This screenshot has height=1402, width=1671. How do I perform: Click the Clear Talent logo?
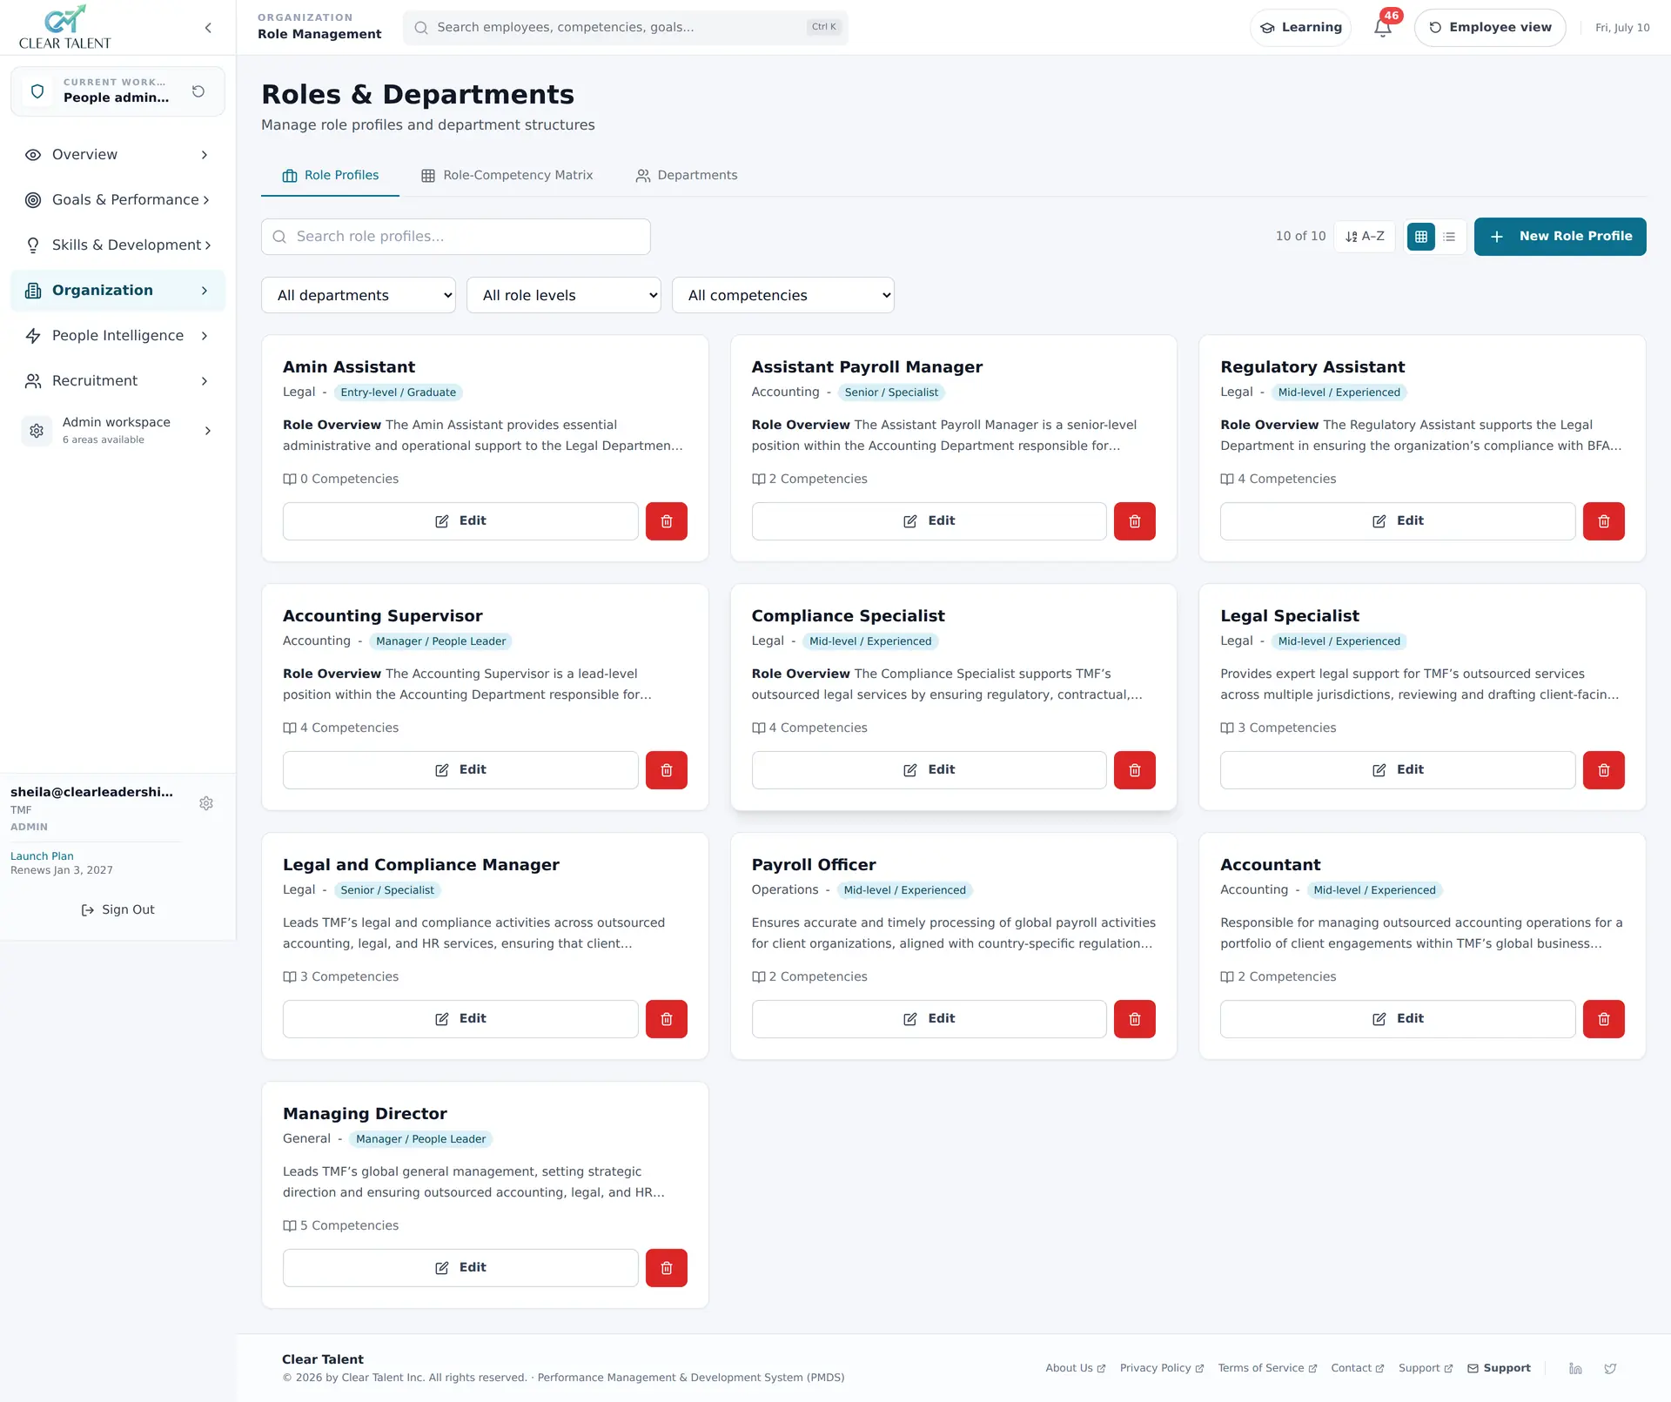[65, 28]
